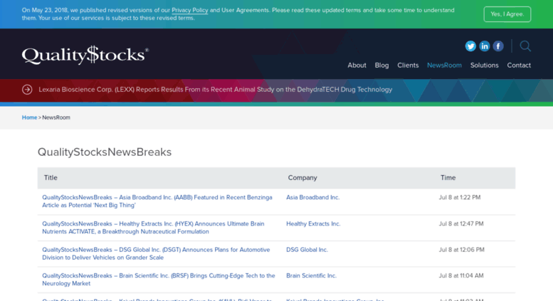Click the Jul 8 at 12:47 PM timestamp

461,224
